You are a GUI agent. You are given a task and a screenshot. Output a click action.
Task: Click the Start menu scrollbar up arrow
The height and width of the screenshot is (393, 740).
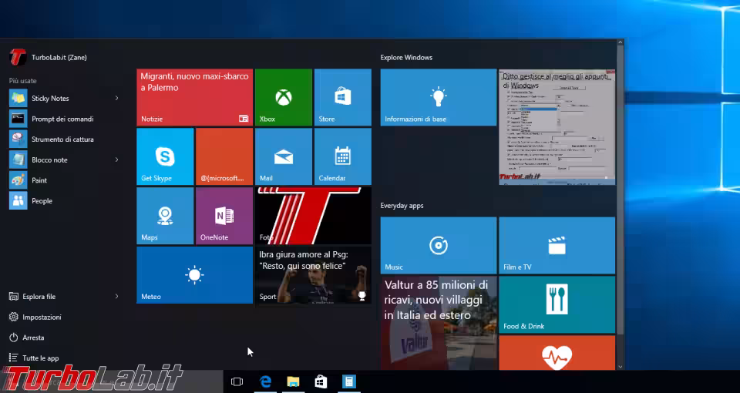620,42
